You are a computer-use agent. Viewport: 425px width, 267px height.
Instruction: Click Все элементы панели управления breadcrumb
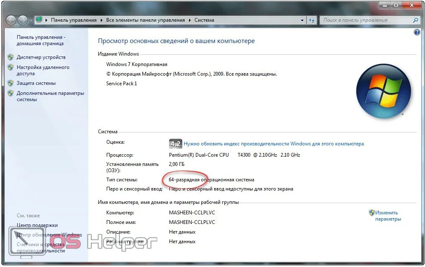pos(145,20)
